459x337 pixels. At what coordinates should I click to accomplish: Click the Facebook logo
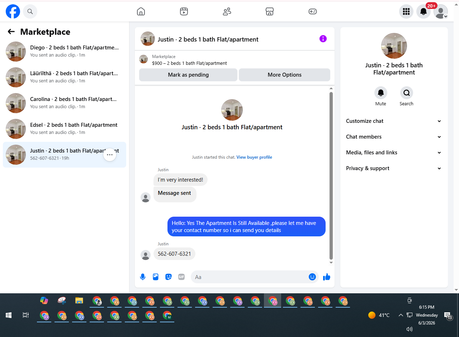click(x=13, y=12)
